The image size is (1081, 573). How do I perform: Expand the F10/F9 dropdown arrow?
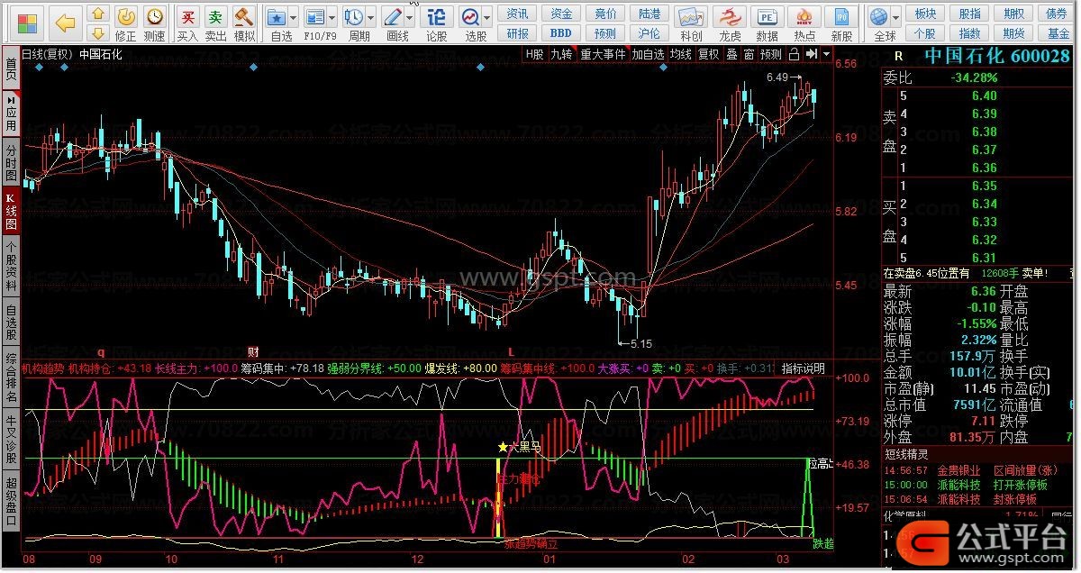[332, 18]
